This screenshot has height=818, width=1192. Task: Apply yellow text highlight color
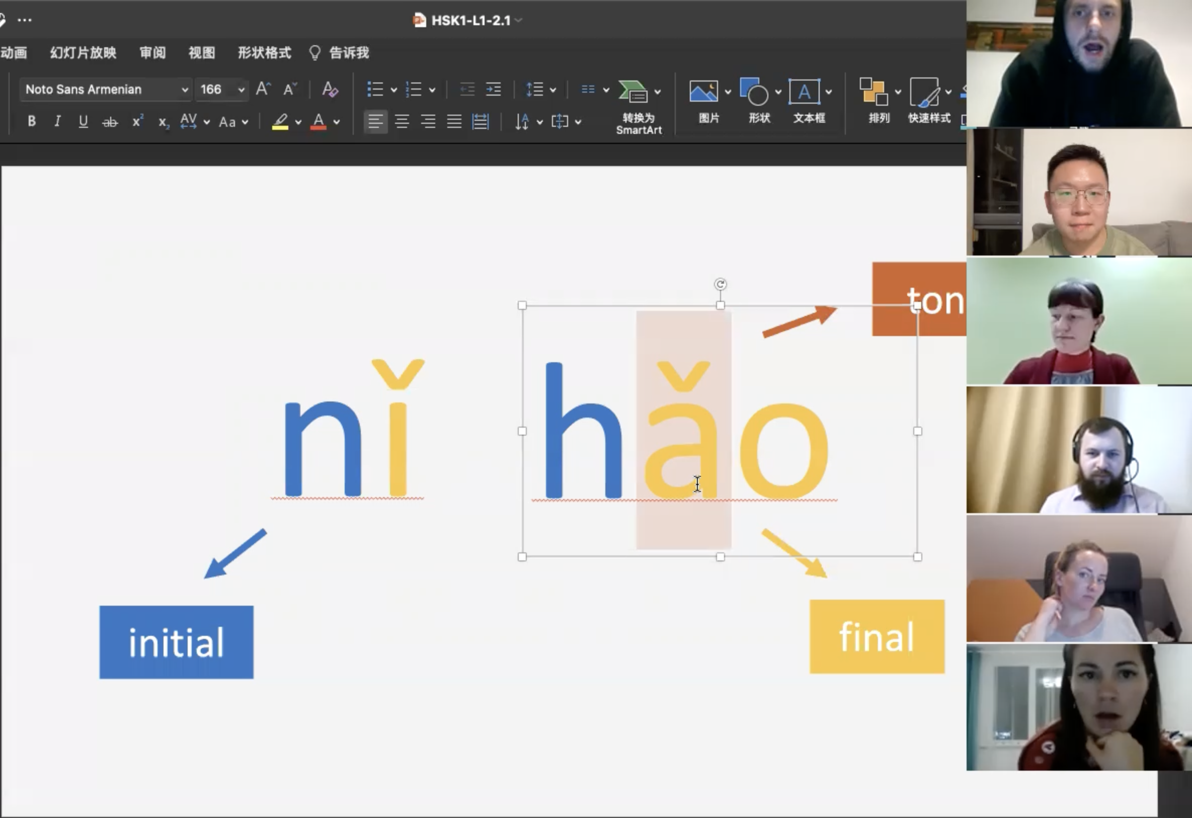(x=280, y=122)
